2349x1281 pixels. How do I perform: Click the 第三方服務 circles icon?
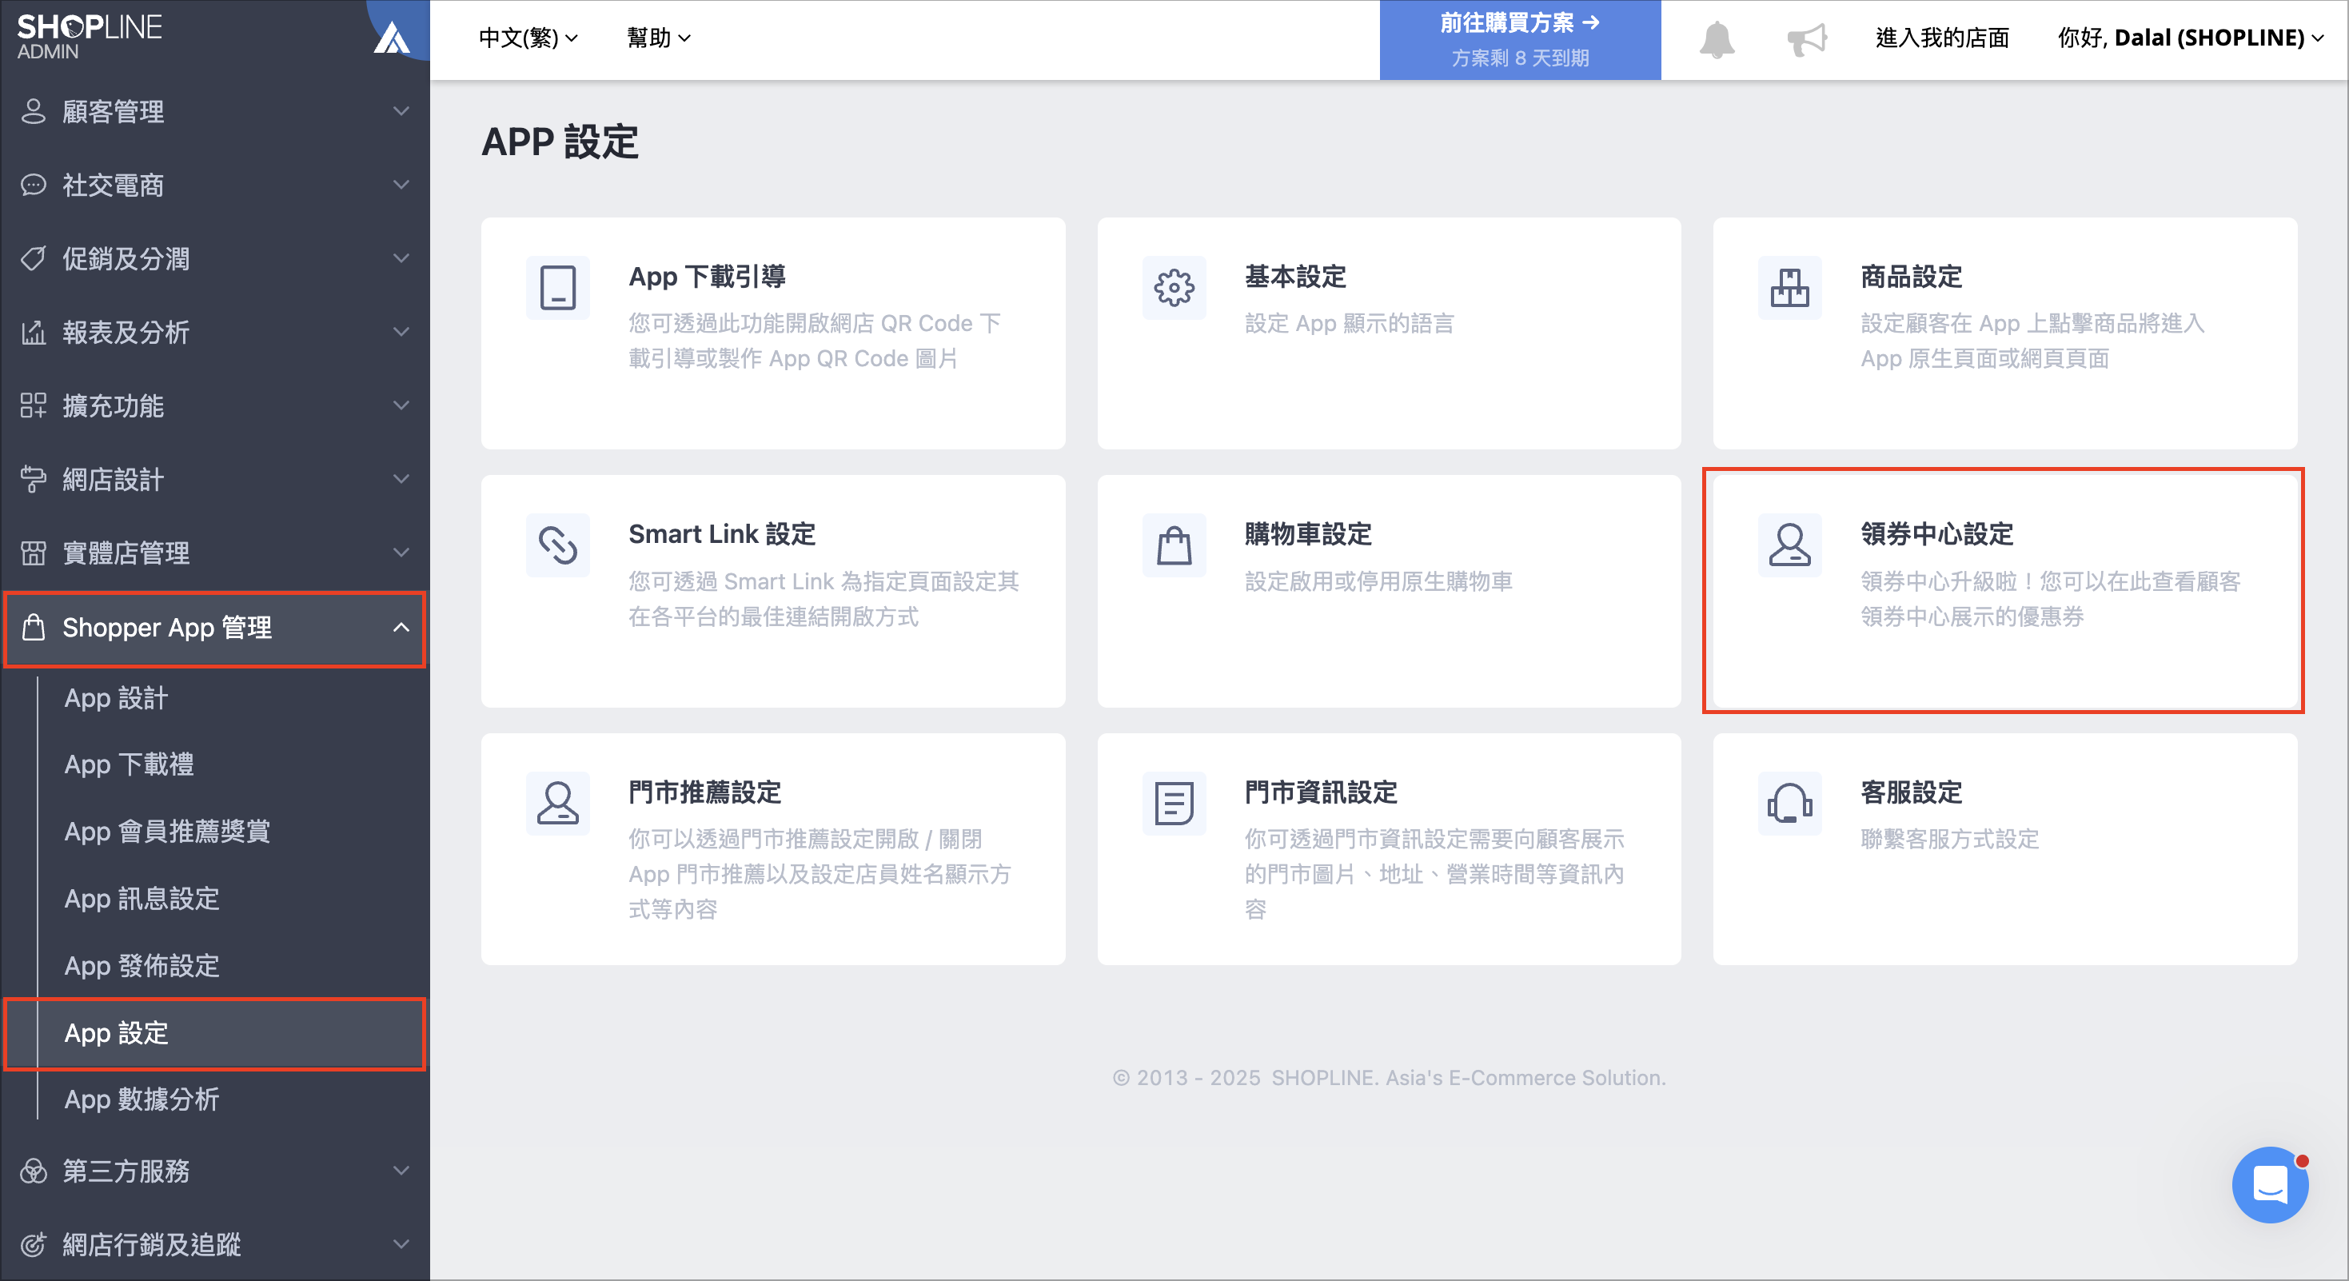click(x=33, y=1171)
